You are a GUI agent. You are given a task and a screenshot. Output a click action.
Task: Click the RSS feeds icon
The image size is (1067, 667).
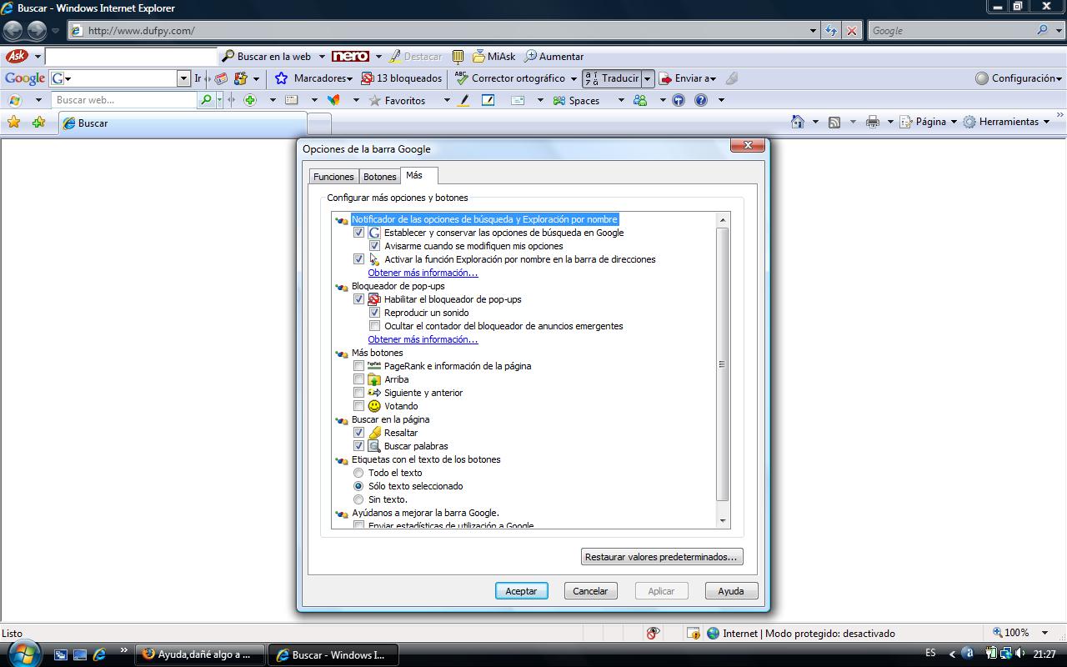point(834,122)
